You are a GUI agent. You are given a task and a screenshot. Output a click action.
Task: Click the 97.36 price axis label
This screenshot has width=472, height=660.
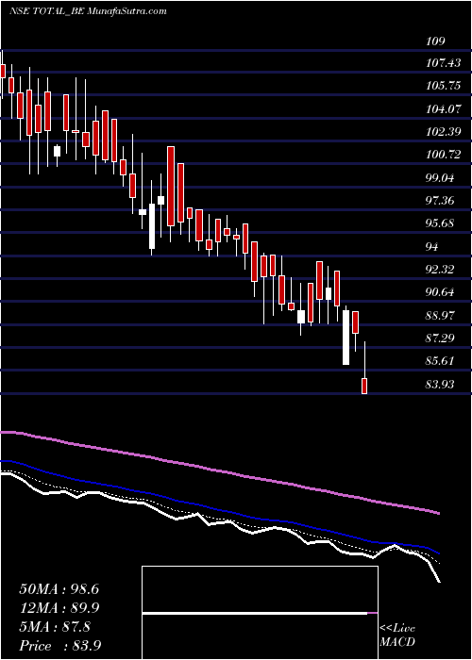tap(440, 200)
